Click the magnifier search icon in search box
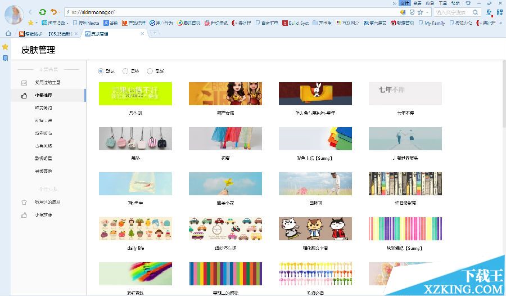This screenshot has height=296, width=506. (x=475, y=12)
